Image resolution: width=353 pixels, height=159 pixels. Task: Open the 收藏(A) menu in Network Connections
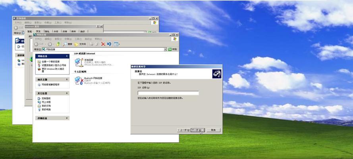pyautogui.click(x=68, y=39)
